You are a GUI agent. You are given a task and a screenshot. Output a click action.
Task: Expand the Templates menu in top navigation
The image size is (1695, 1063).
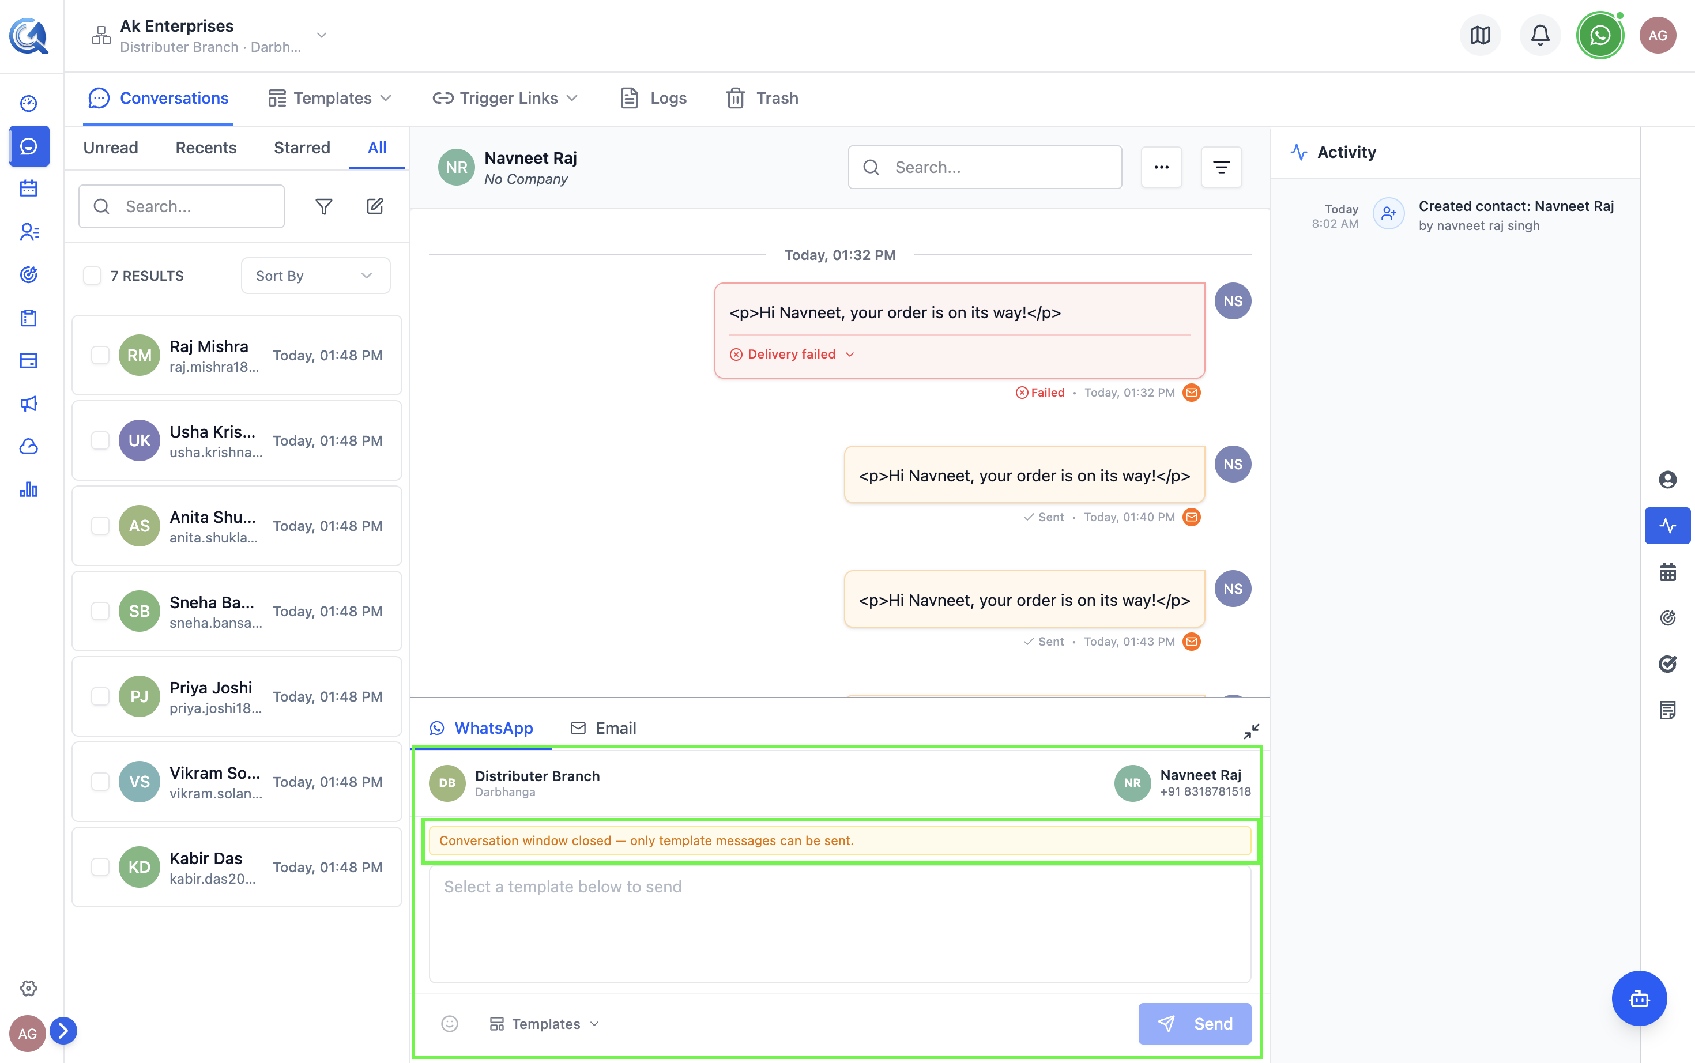(330, 99)
